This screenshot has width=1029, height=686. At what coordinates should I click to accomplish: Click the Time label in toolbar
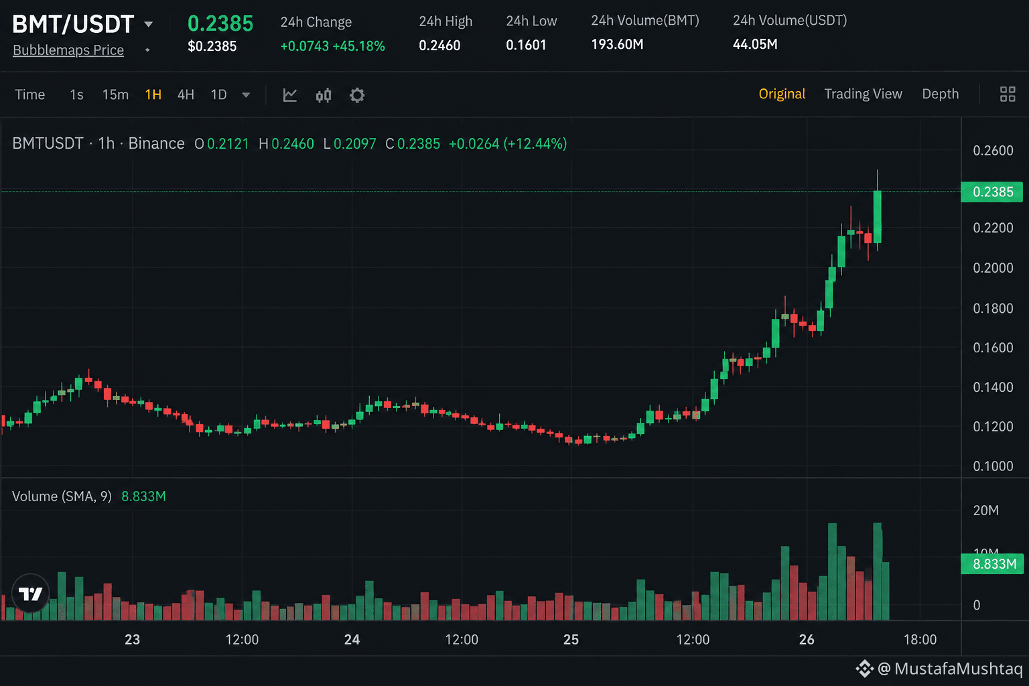[30, 94]
